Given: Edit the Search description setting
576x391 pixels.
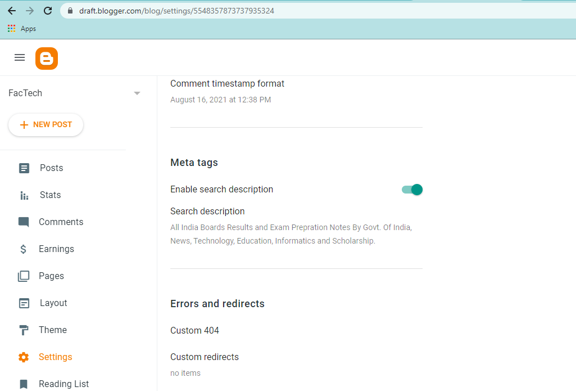Looking at the screenshot, I should tap(207, 211).
